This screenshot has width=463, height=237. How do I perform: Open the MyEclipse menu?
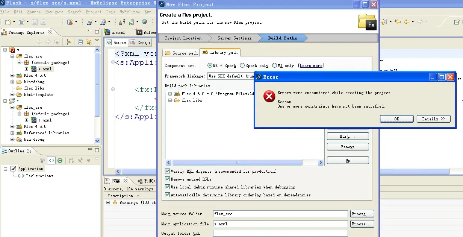coord(130,12)
